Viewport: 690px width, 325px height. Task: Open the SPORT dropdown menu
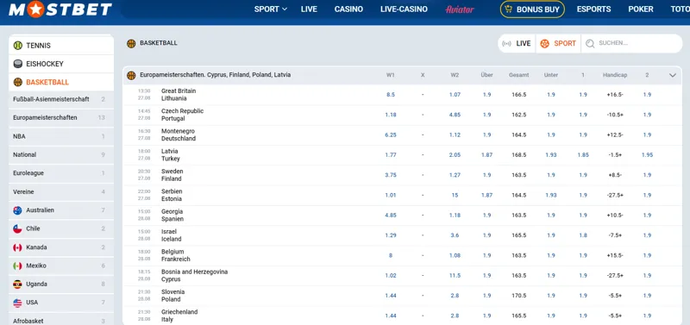[271, 9]
